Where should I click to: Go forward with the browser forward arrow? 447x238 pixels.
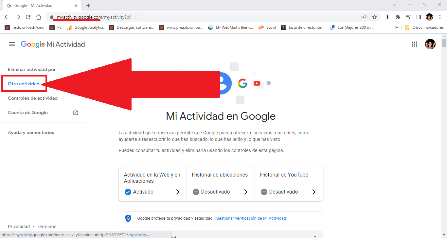pos(18,17)
